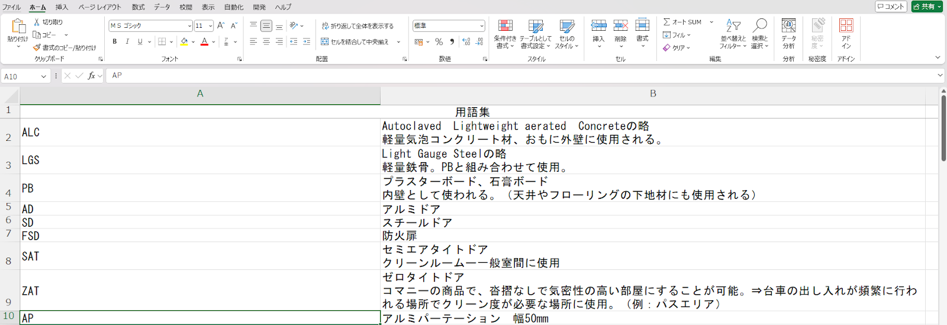Screen dimensions: 947x325
Task: Click the Comments (コメント) button
Action: click(891, 7)
